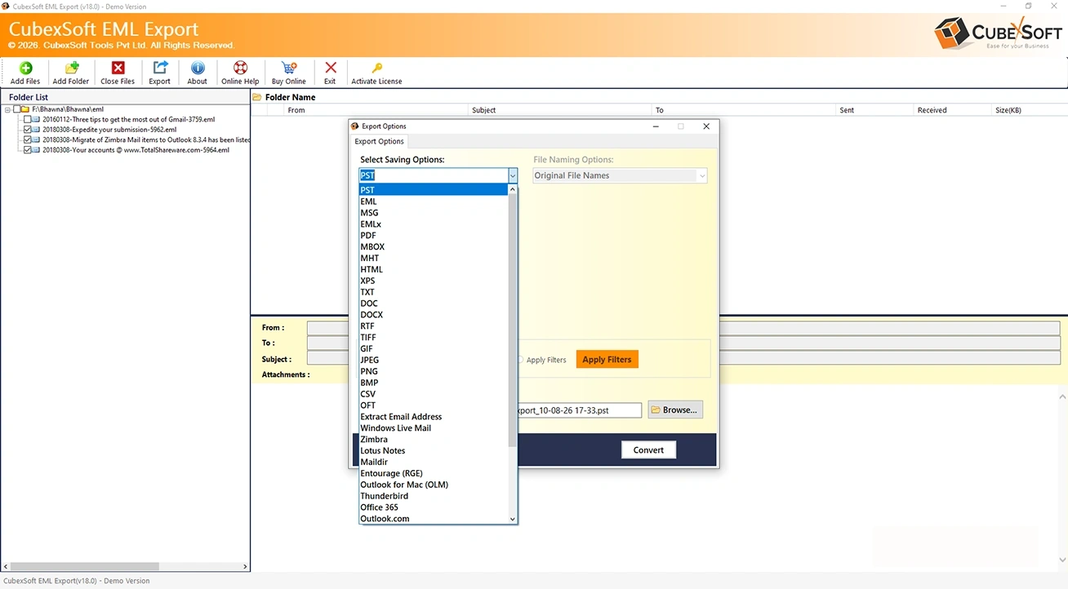Click saving options list vertical scrollbar thumb
The width and height of the screenshot is (1068, 589).
tap(513, 321)
